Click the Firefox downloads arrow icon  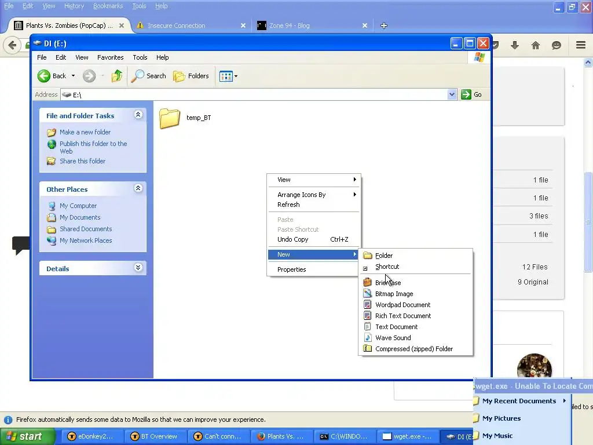[515, 45]
